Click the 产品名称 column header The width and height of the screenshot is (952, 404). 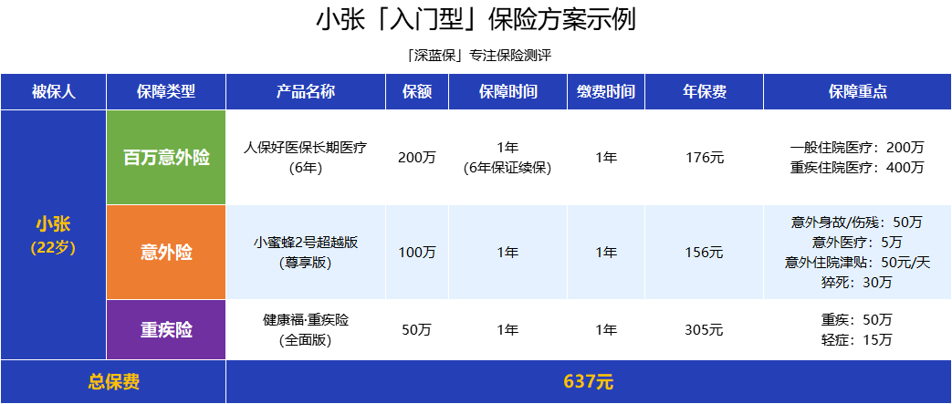pyautogui.click(x=306, y=92)
